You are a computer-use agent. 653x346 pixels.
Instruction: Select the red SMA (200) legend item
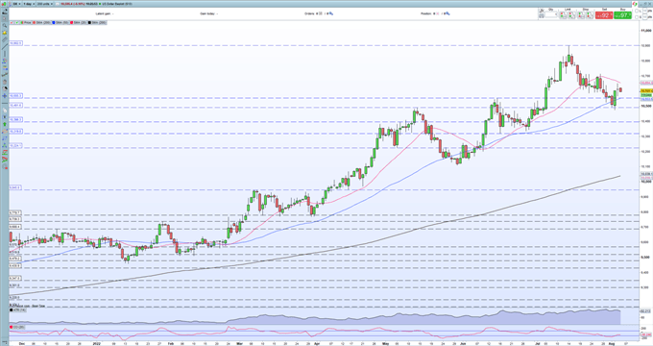point(41,22)
